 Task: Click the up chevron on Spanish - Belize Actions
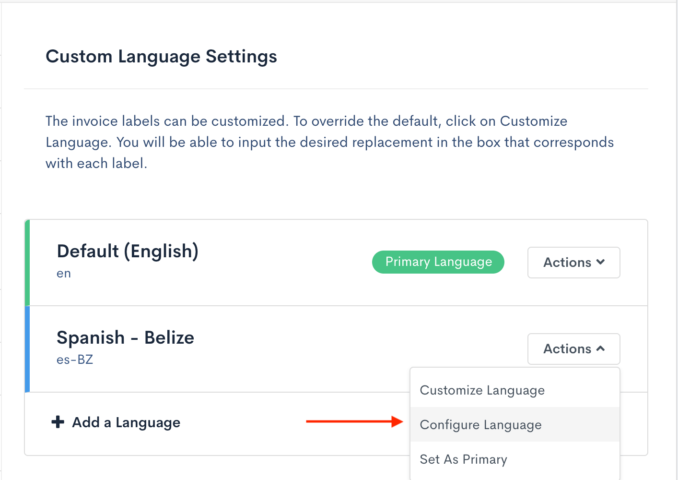[601, 349]
